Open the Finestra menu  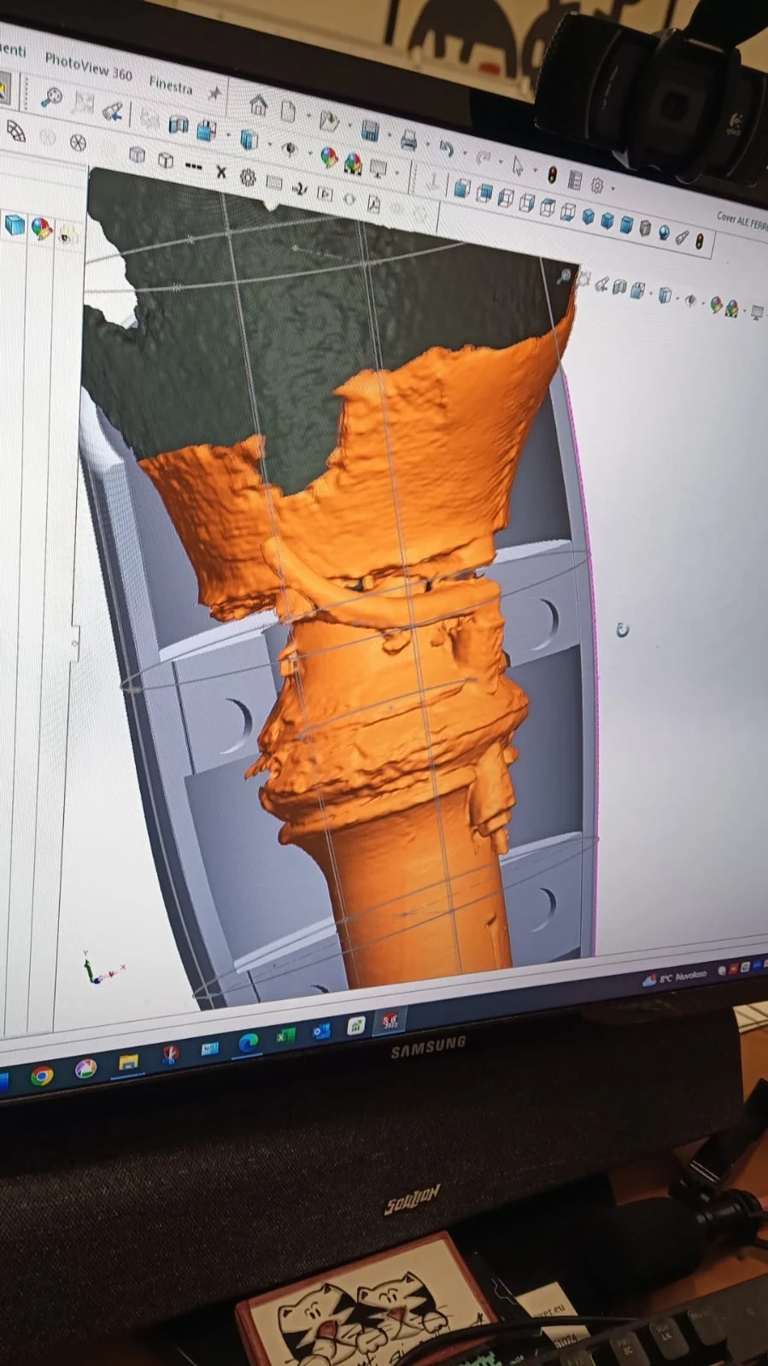point(171,85)
